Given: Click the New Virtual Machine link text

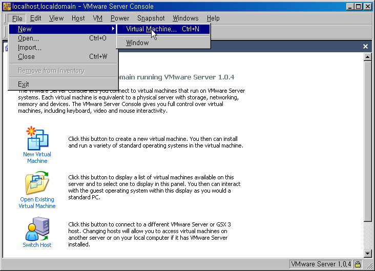Looking at the screenshot, I should [x=37, y=158].
